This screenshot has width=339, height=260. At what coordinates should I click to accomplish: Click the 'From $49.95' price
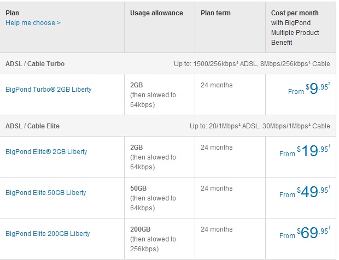(305, 192)
